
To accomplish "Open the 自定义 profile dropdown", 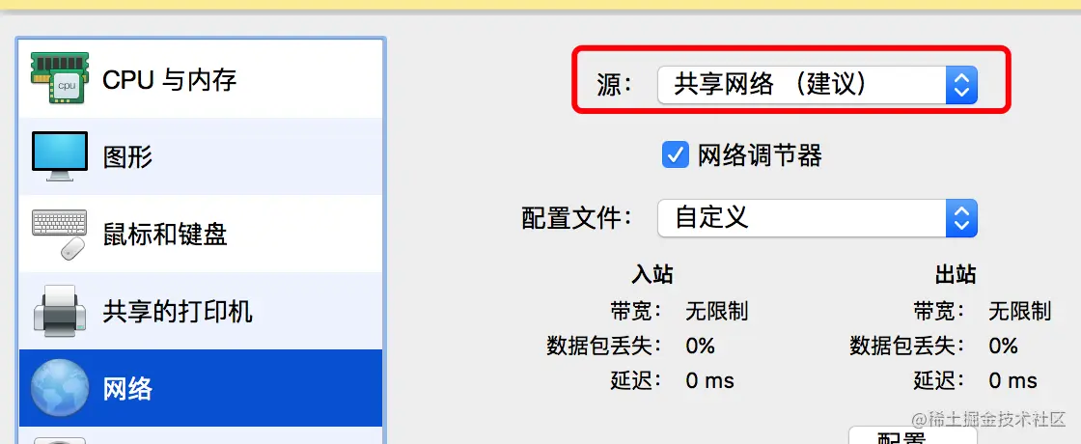I will tap(818, 218).
